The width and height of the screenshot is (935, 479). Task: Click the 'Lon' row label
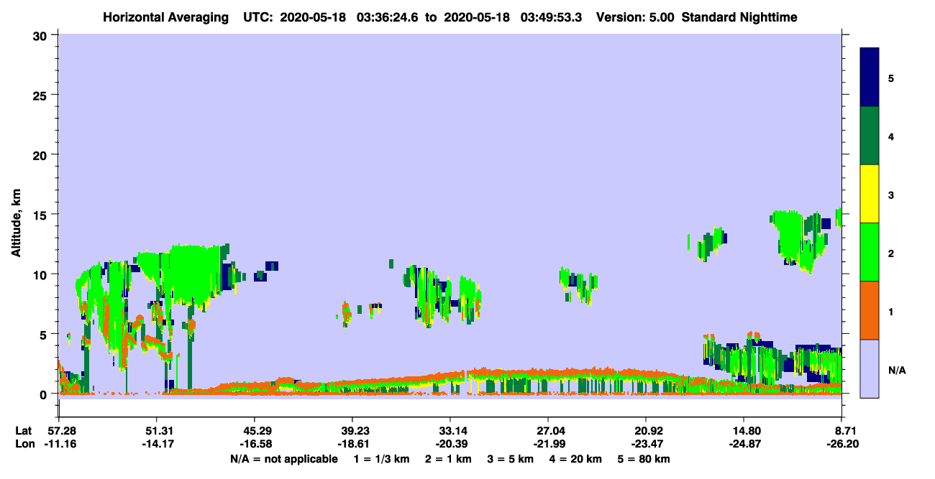point(24,445)
